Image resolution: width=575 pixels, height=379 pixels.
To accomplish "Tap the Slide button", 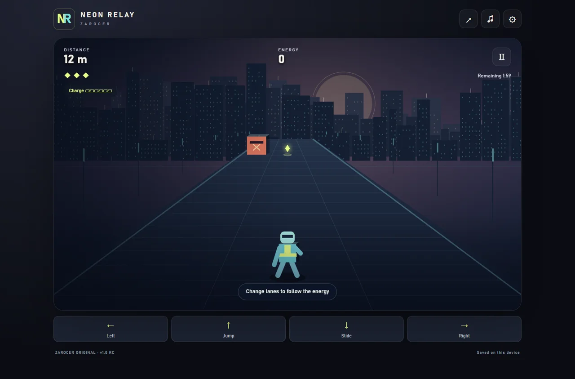I will pos(346,329).
